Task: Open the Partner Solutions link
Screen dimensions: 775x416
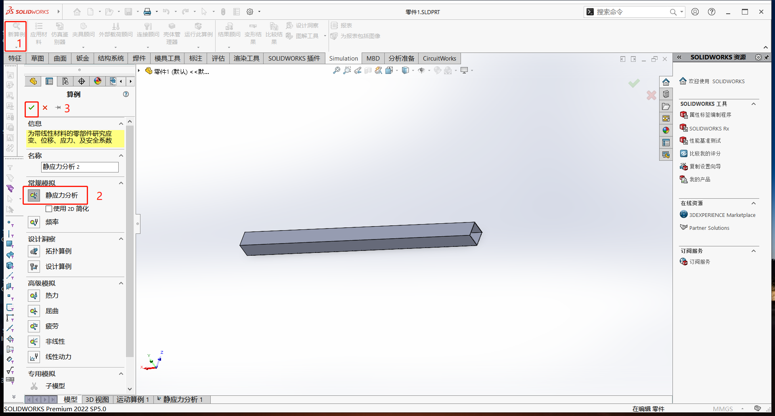Action: pos(709,228)
